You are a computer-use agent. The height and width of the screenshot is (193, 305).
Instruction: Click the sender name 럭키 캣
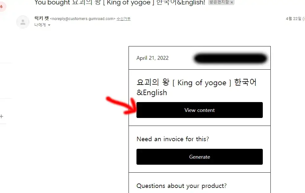pos(42,18)
